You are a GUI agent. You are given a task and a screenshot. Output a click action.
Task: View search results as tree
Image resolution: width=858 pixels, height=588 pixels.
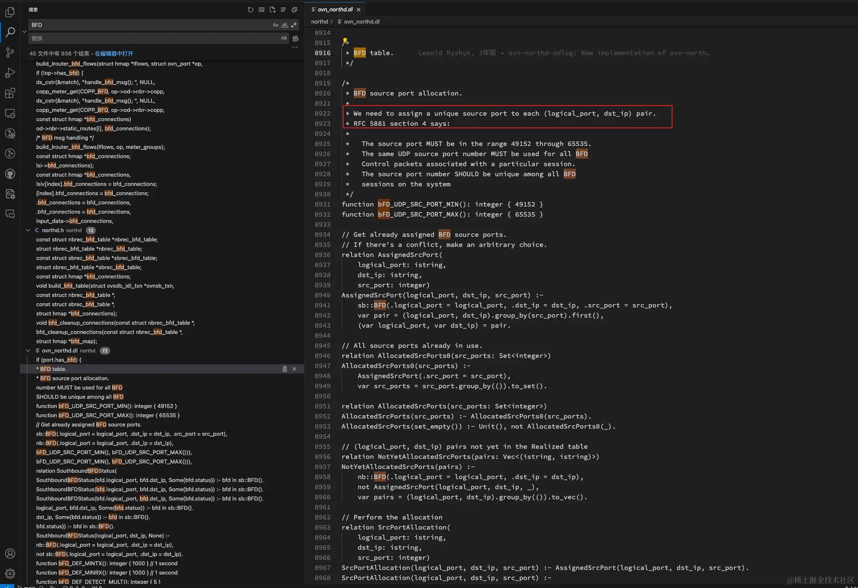(283, 10)
